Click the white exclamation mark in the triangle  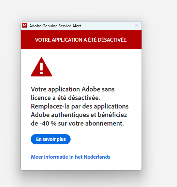pos(42,68)
